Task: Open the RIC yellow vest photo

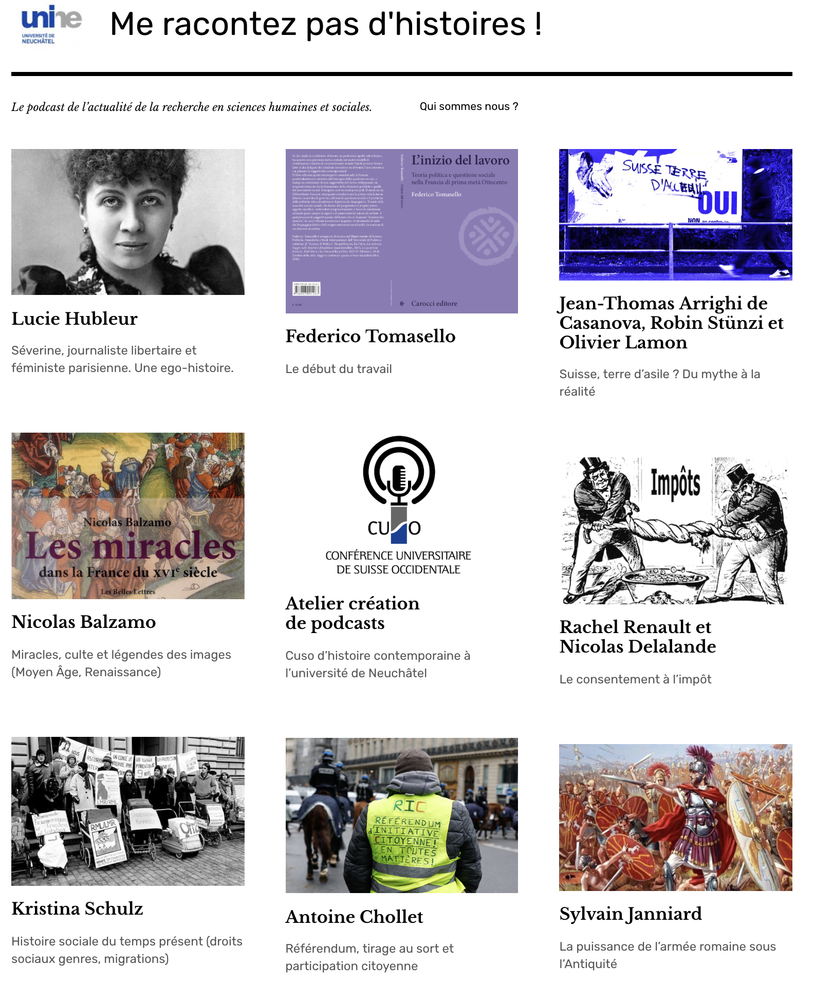Action: click(x=402, y=815)
